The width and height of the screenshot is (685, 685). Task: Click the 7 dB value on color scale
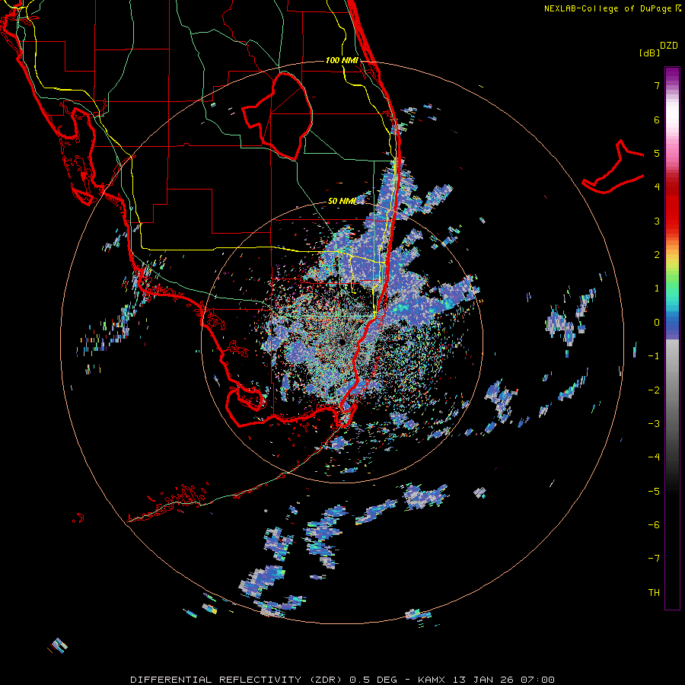point(657,85)
